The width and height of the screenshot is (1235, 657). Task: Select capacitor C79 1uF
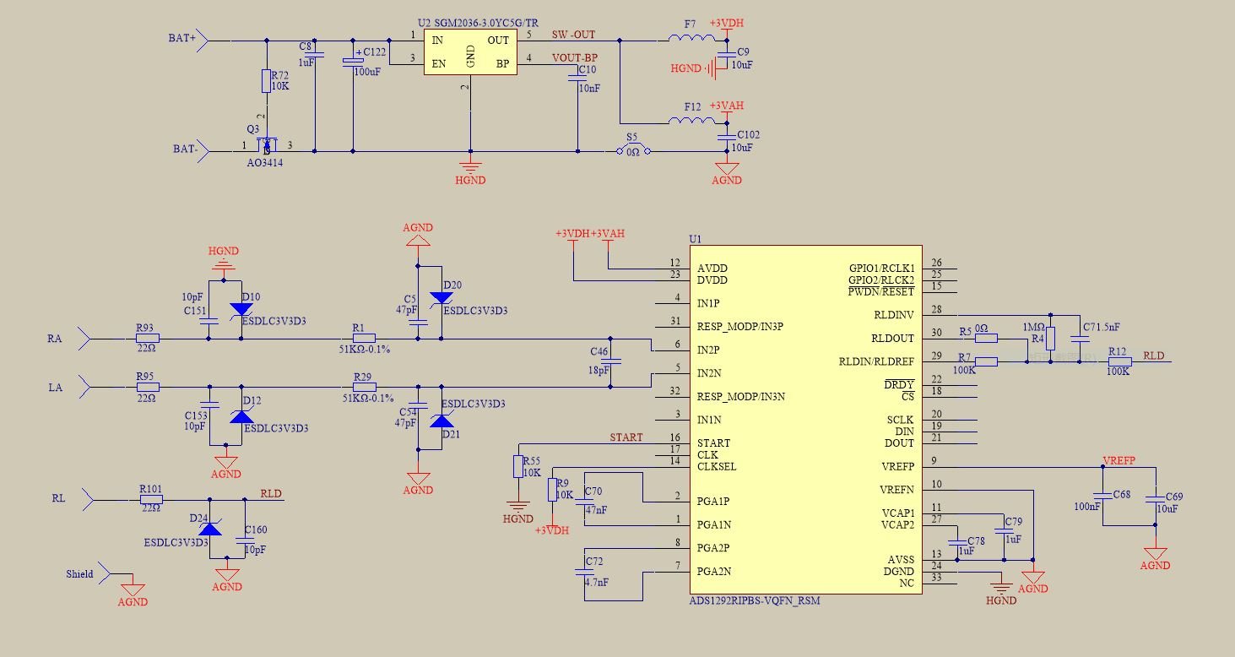[1004, 530]
